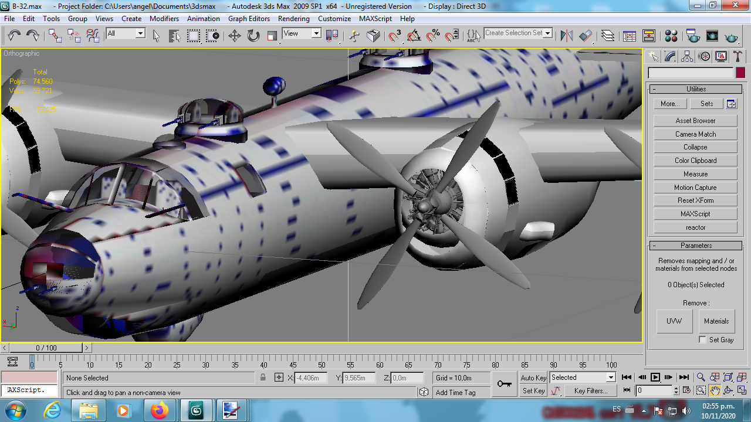Switch to the Hierarchy panel tab

click(687, 56)
